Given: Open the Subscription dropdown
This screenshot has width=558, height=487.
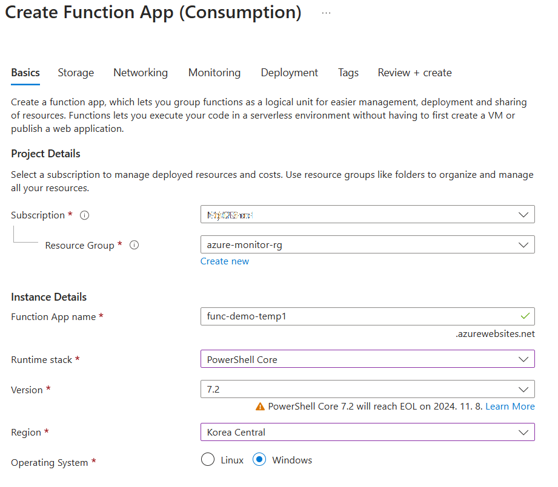Looking at the screenshot, I should (x=367, y=214).
